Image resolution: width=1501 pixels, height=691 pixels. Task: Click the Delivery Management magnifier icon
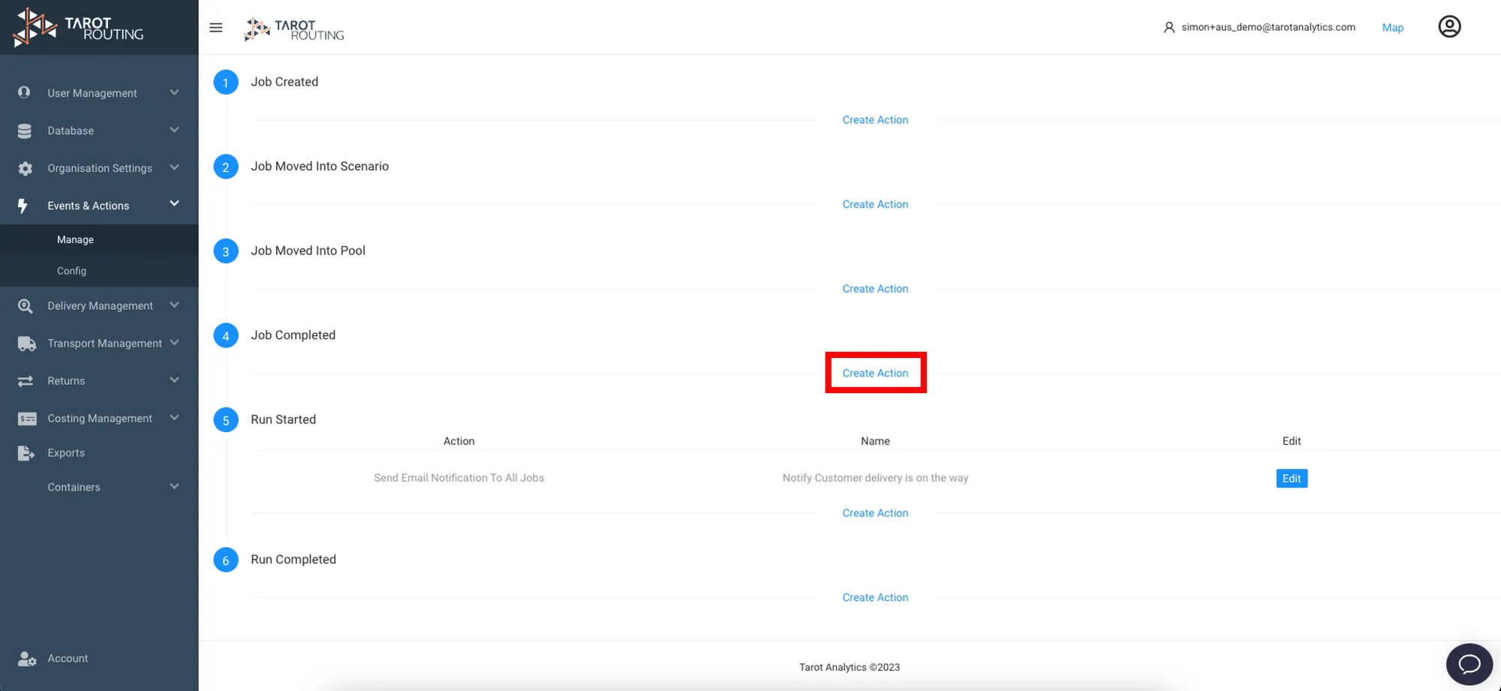pos(25,306)
